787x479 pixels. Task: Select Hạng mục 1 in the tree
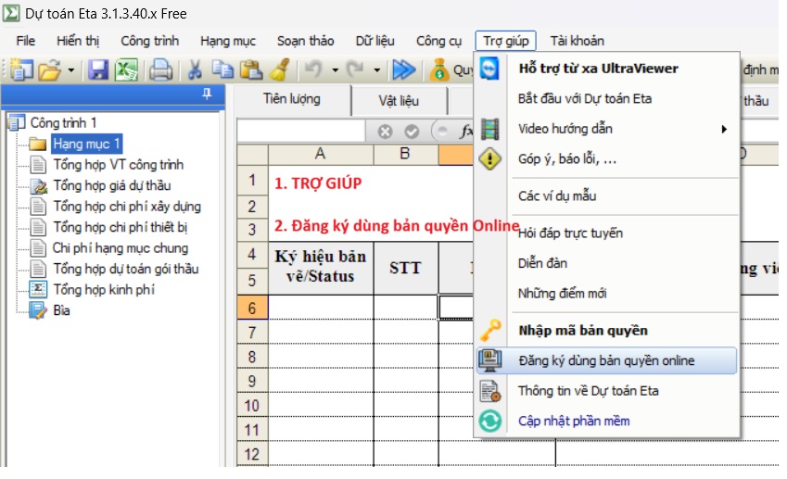coord(86,144)
